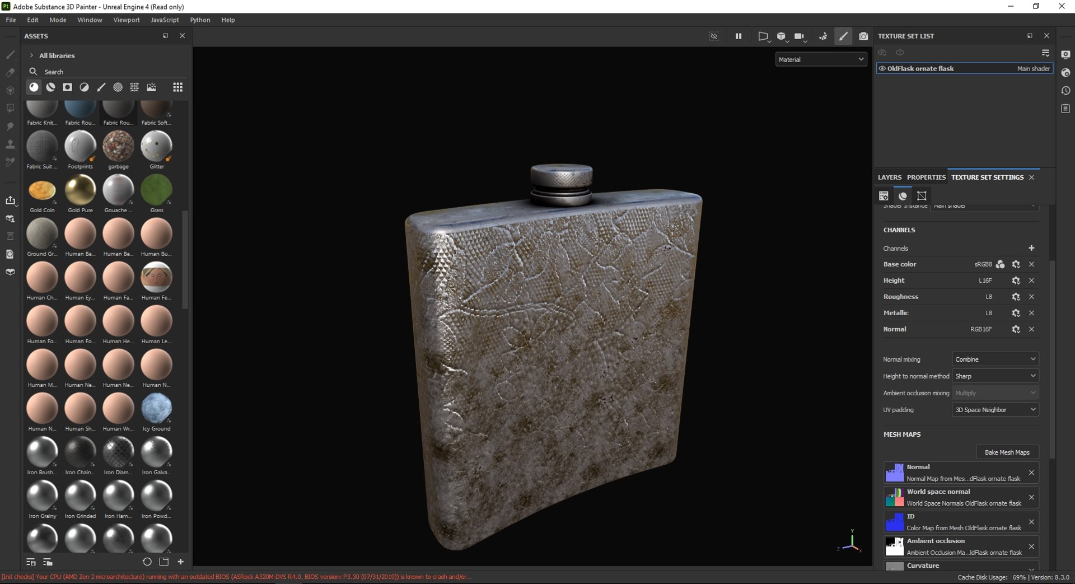Open the Normal mixing Combine dropdown

995,359
